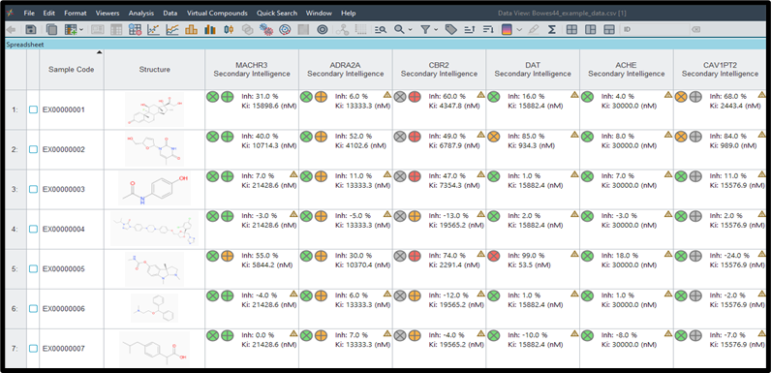
Task: Click the CBR2 Secondary Intelligence header
Action: pos(439,70)
